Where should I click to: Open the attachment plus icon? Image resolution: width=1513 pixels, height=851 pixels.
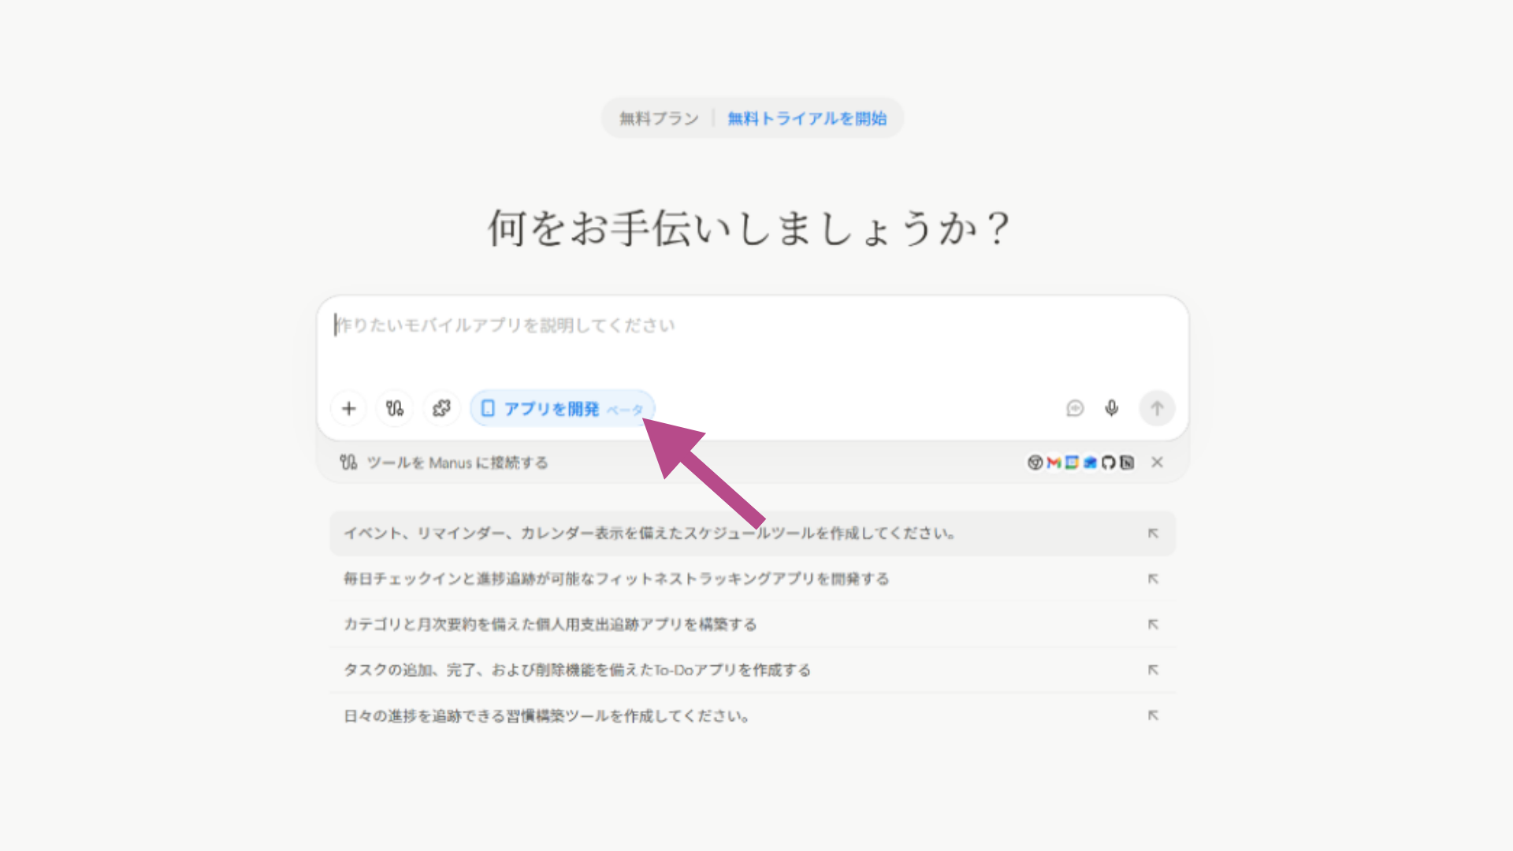348,408
